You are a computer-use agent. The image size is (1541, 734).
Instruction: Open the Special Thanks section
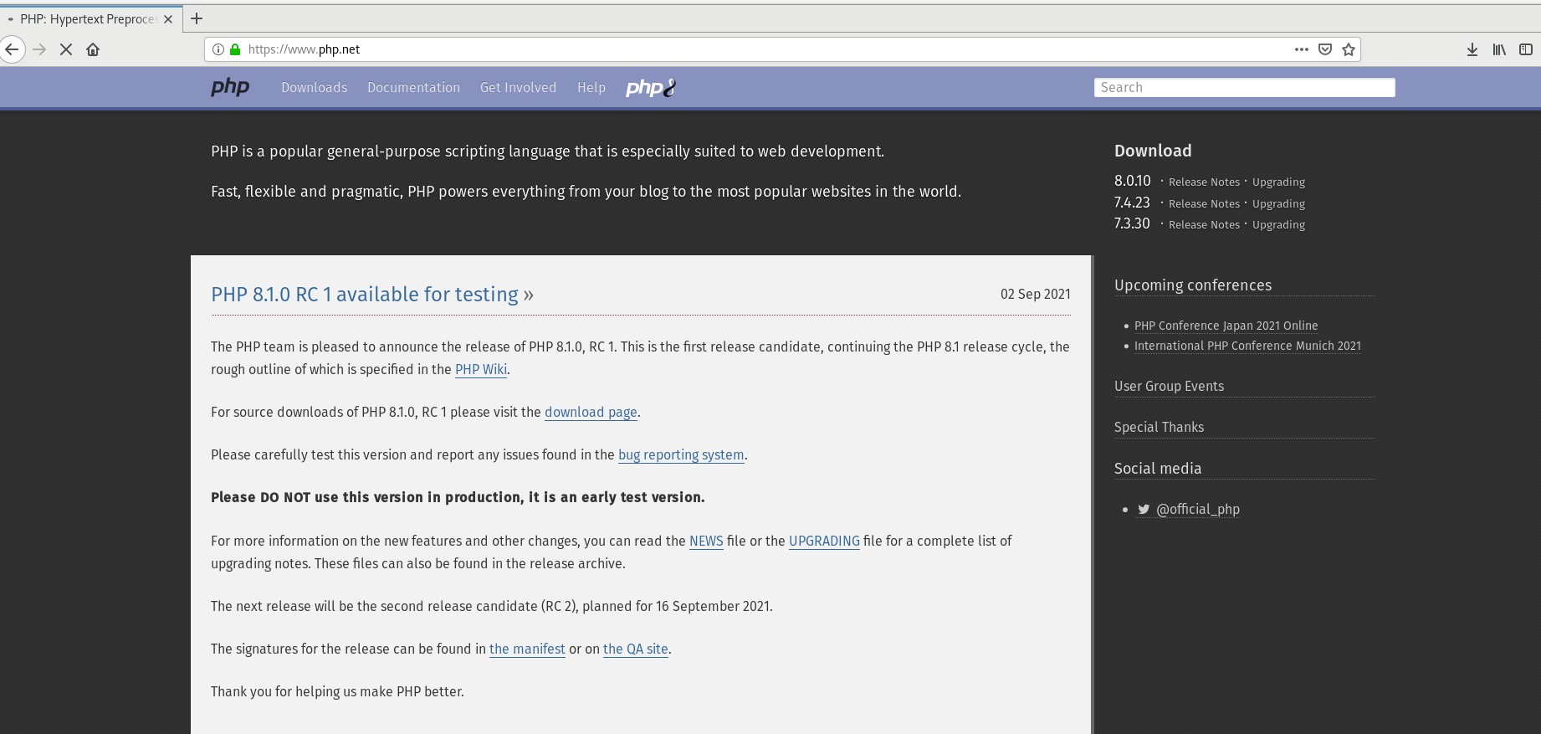coord(1159,427)
